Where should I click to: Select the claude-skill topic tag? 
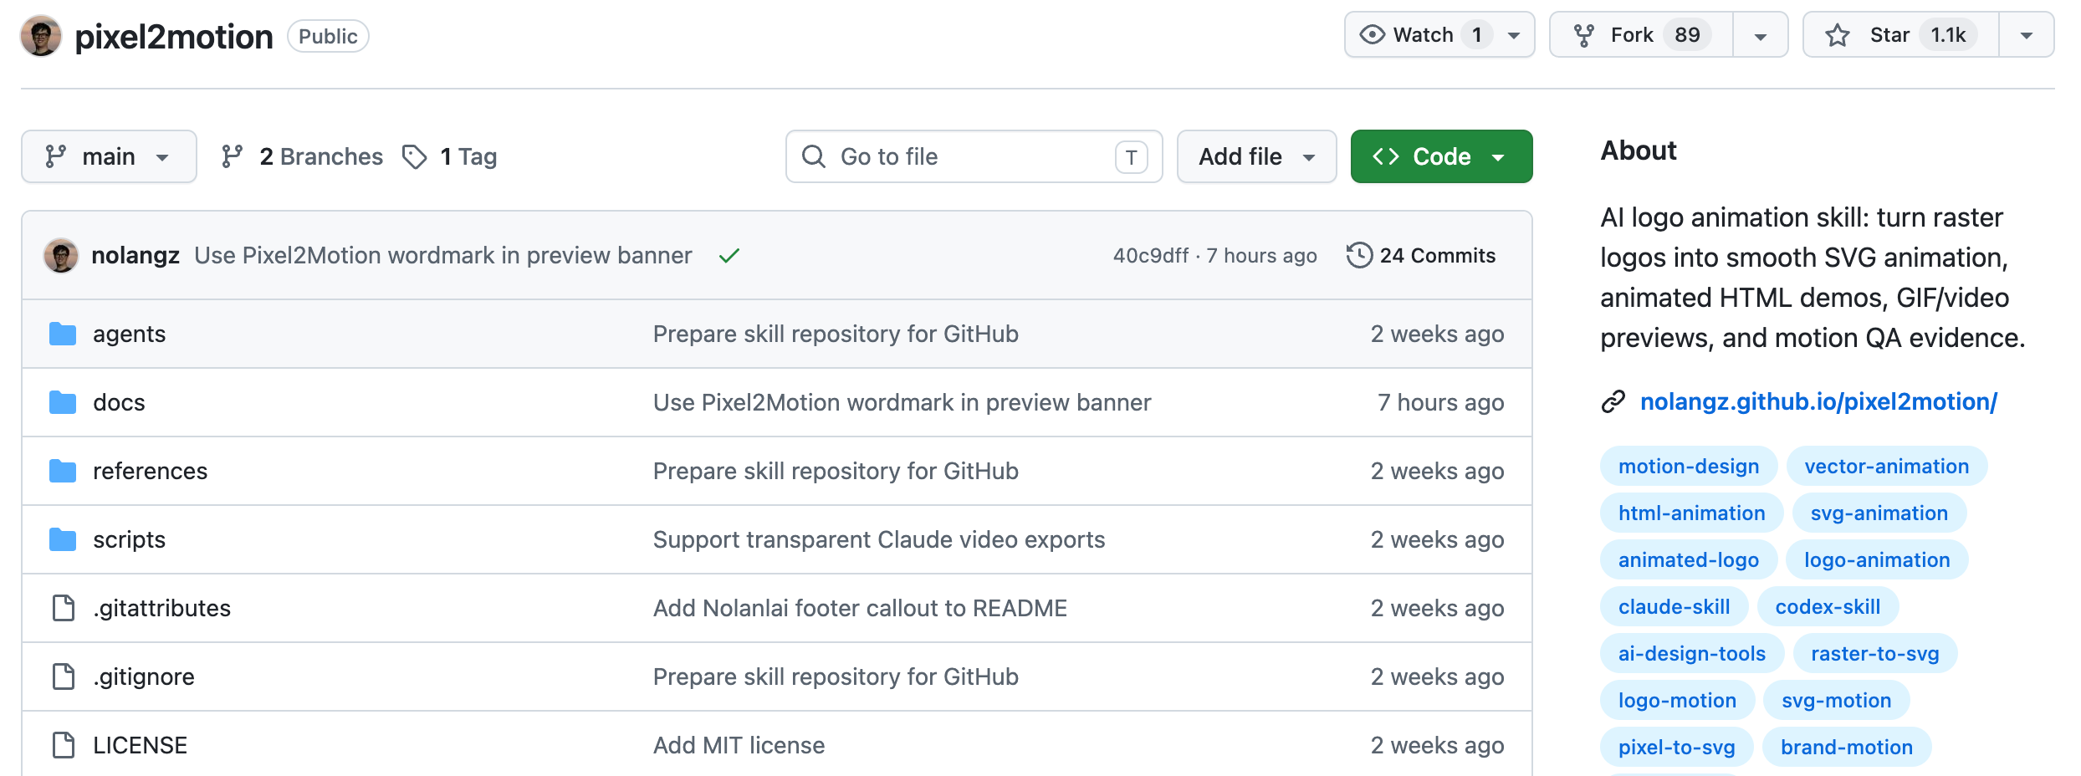[1674, 606]
